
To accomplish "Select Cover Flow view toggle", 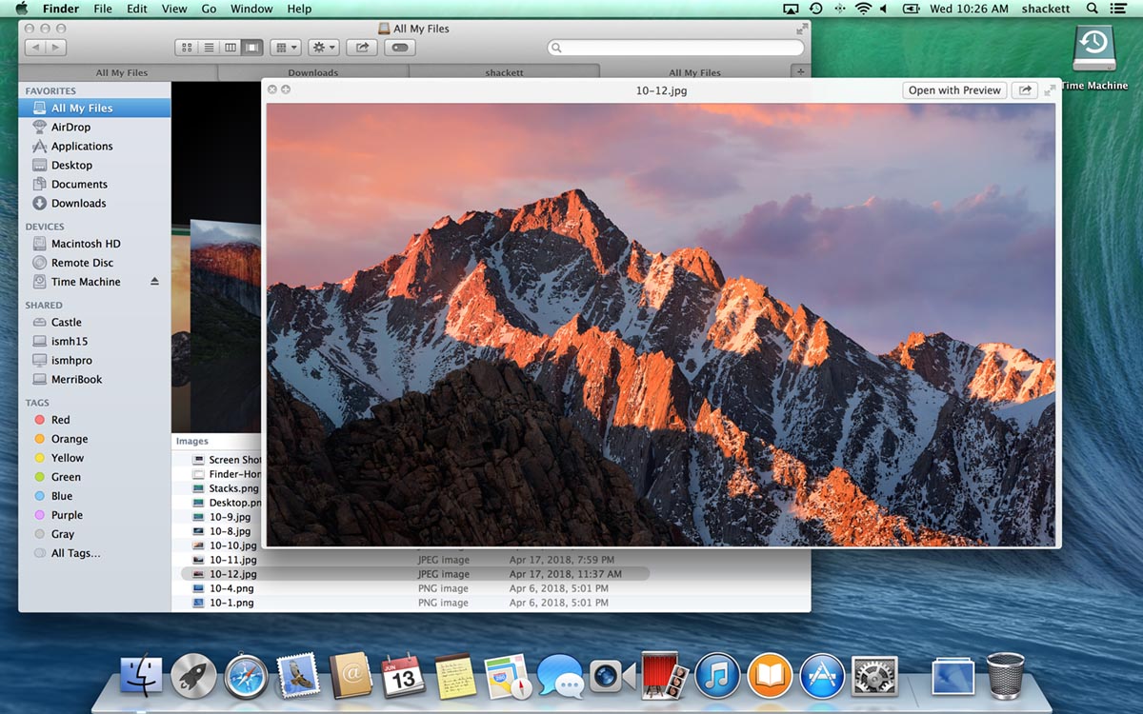I will tap(251, 47).
